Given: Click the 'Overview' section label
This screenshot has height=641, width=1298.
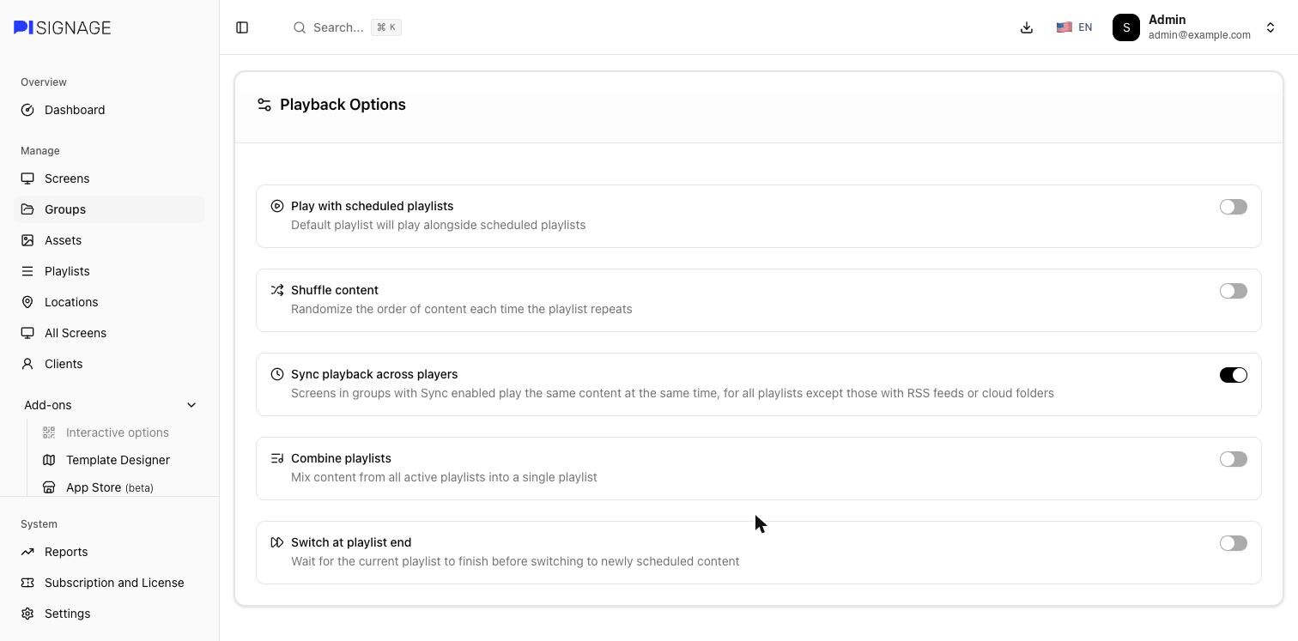Looking at the screenshot, I should pos(44,82).
